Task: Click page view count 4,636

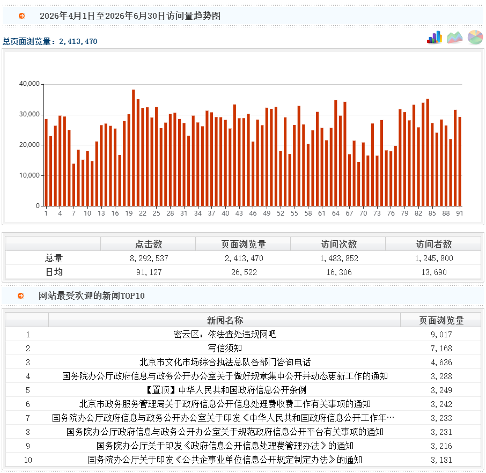Action: coord(441,363)
